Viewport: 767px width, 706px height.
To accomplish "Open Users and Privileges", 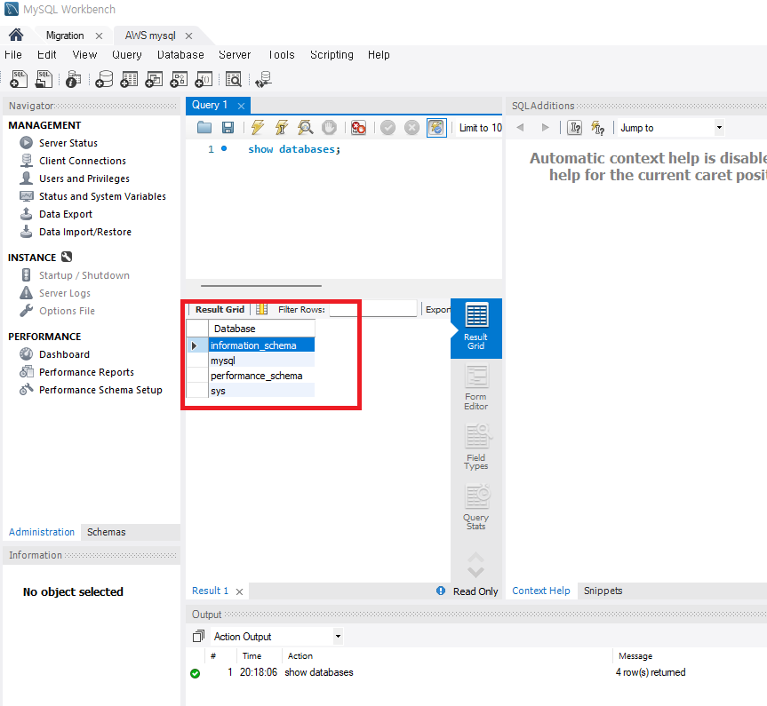I will (84, 178).
